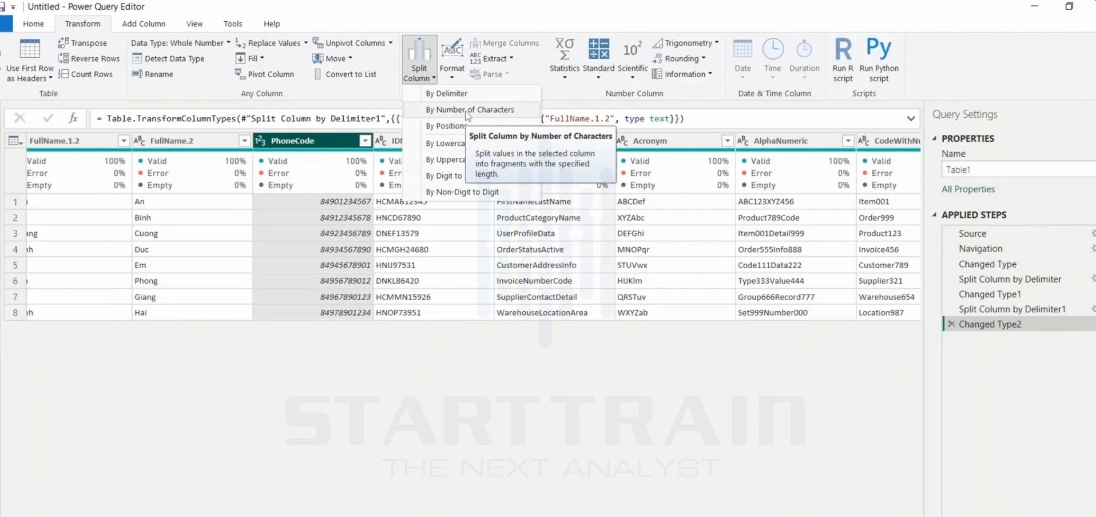
Task: Switch to the Home tab
Action: 33,23
